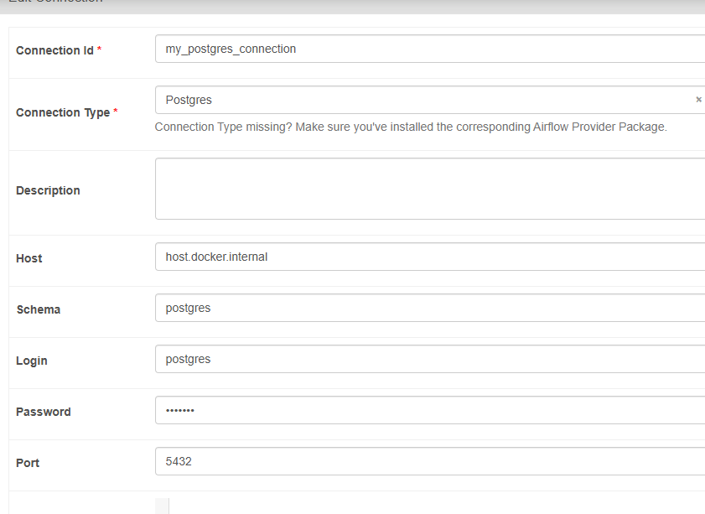Viewport: 705px width, 514px height.
Task: Edit the Schema field
Action: click(430, 308)
